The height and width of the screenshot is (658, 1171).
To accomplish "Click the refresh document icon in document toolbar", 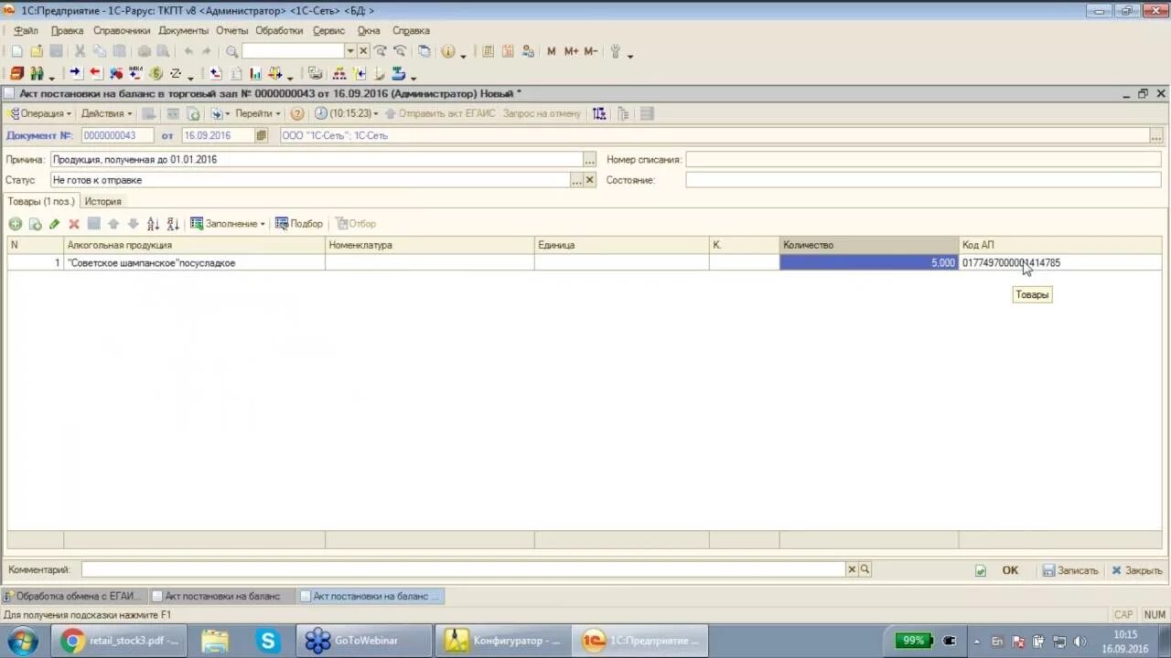I will click(x=193, y=113).
